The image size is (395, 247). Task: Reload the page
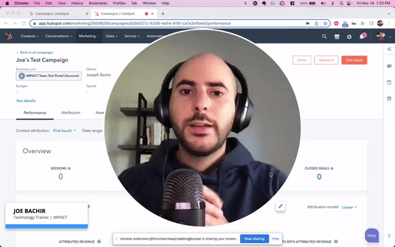23,23
